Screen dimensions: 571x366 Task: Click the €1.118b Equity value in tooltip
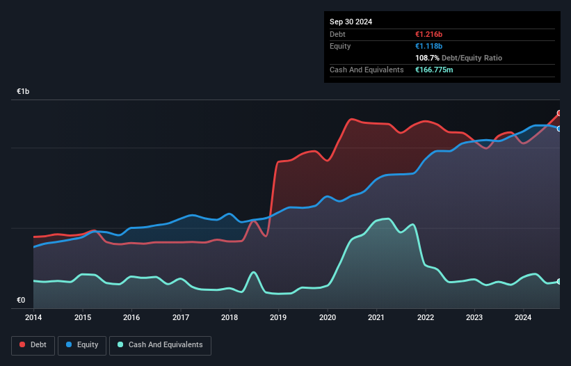click(x=428, y=46)
